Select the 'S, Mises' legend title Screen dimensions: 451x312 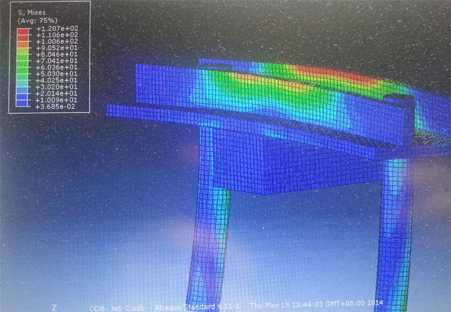pos(32,12)
